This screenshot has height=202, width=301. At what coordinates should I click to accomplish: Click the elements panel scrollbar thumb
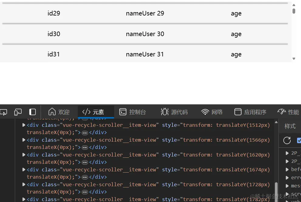pyautogui.click(x=276, y=192)
